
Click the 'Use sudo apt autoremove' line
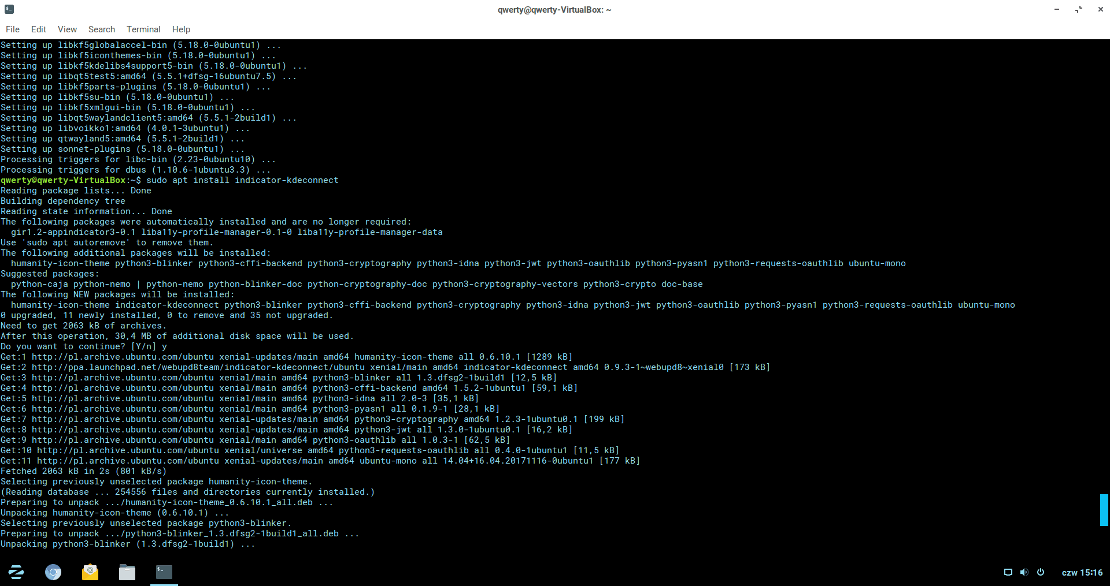[x=107, y=242]
